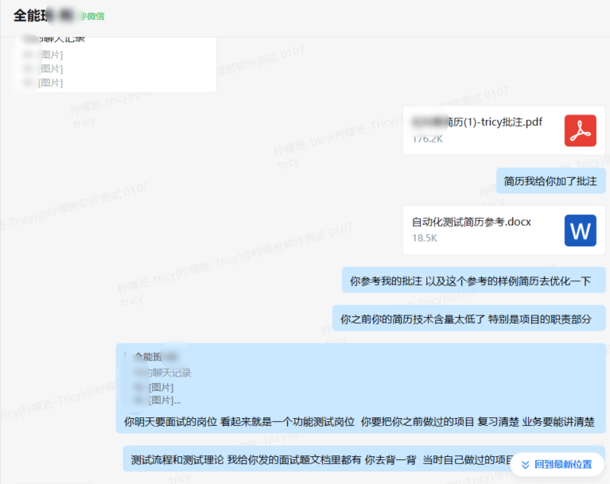Open the red PDF file icon
Image resolution: width=610 pixels, height=484 pixels.
tap(580, 130)
